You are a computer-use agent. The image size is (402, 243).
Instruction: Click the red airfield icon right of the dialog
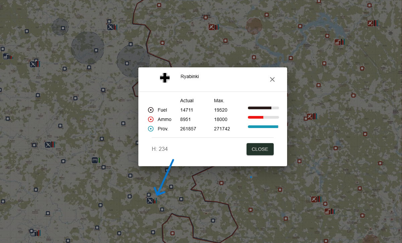tap(310, 117)
